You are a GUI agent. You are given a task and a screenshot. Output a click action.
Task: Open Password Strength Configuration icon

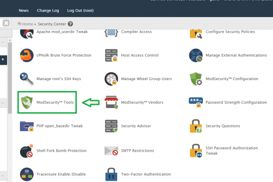click(x=196, y=102)
